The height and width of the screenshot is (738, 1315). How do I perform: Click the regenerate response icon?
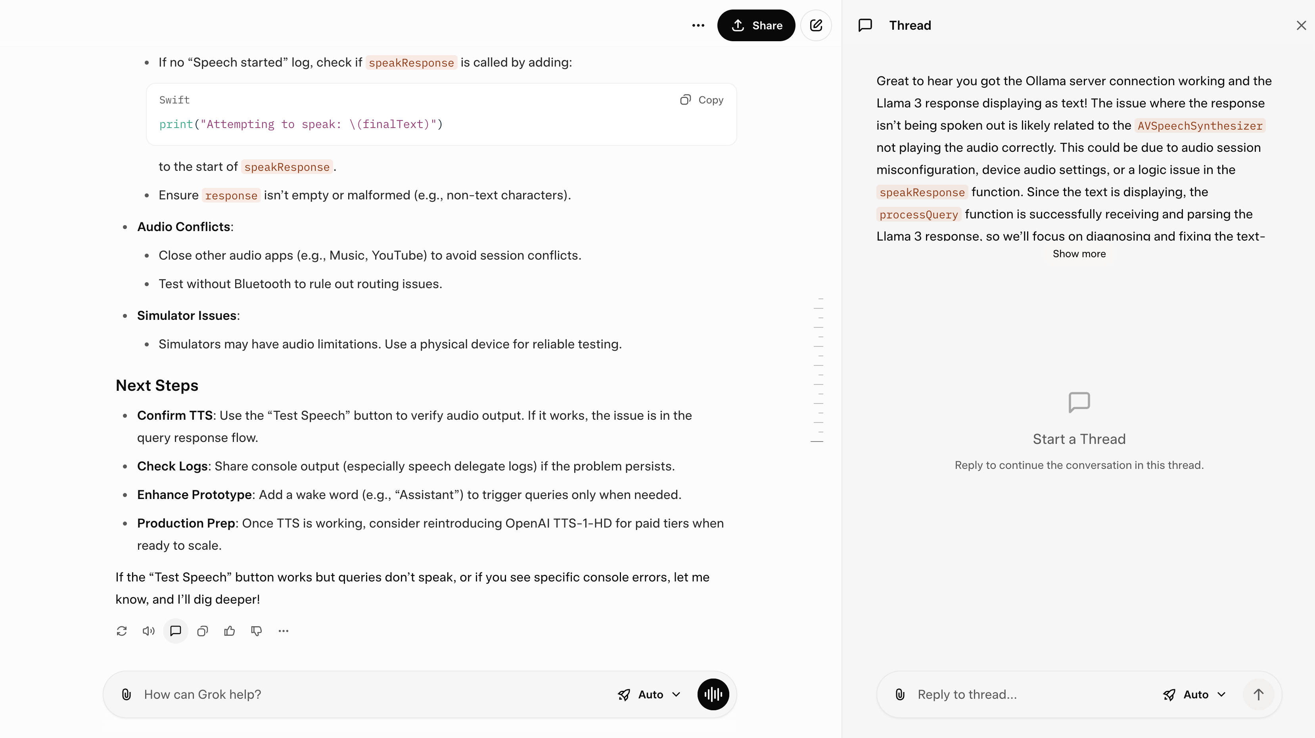[121, 631]
